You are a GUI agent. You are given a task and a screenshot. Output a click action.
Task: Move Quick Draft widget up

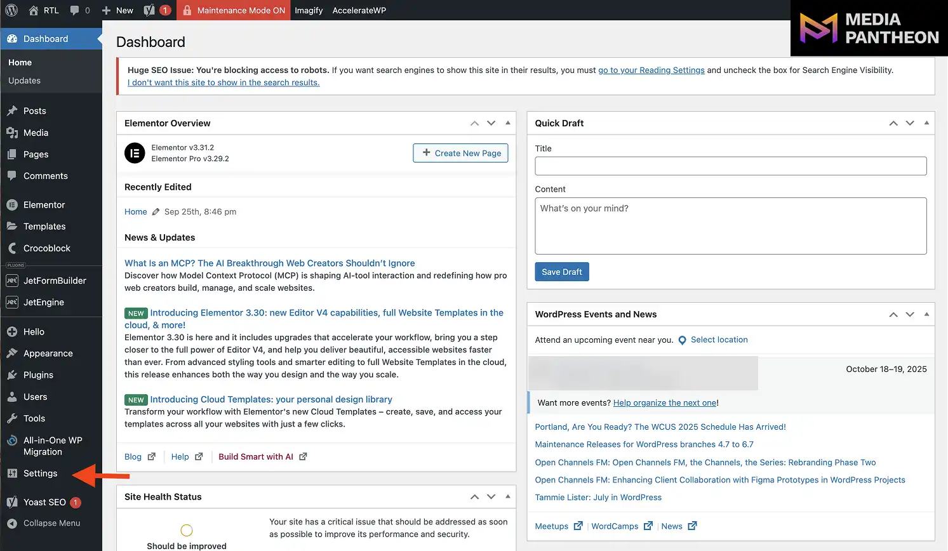pos(893,123)
